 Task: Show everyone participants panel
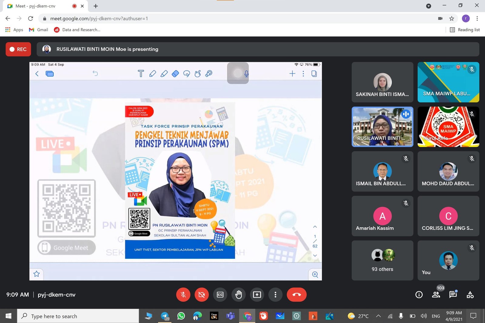[436, 295]
